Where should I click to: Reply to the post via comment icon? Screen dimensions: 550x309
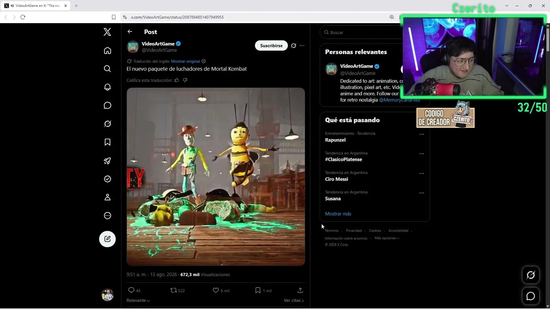(x=131, y=291)
